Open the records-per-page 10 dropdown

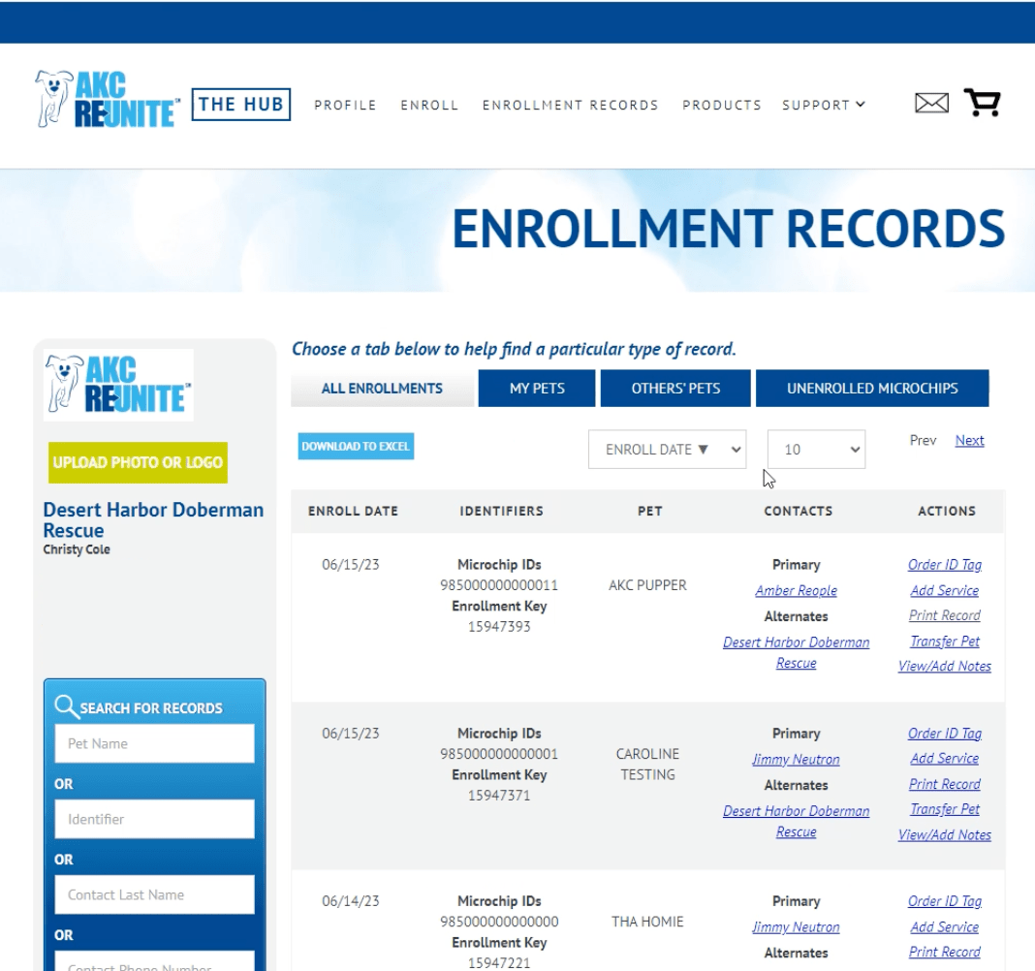click(816, 449)
